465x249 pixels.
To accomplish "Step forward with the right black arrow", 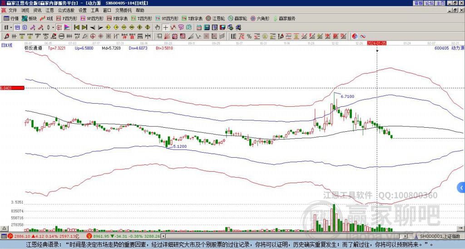I will (x=100, y=28).
